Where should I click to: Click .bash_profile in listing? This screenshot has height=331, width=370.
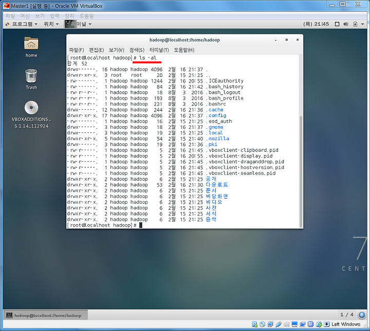[225, 98]
